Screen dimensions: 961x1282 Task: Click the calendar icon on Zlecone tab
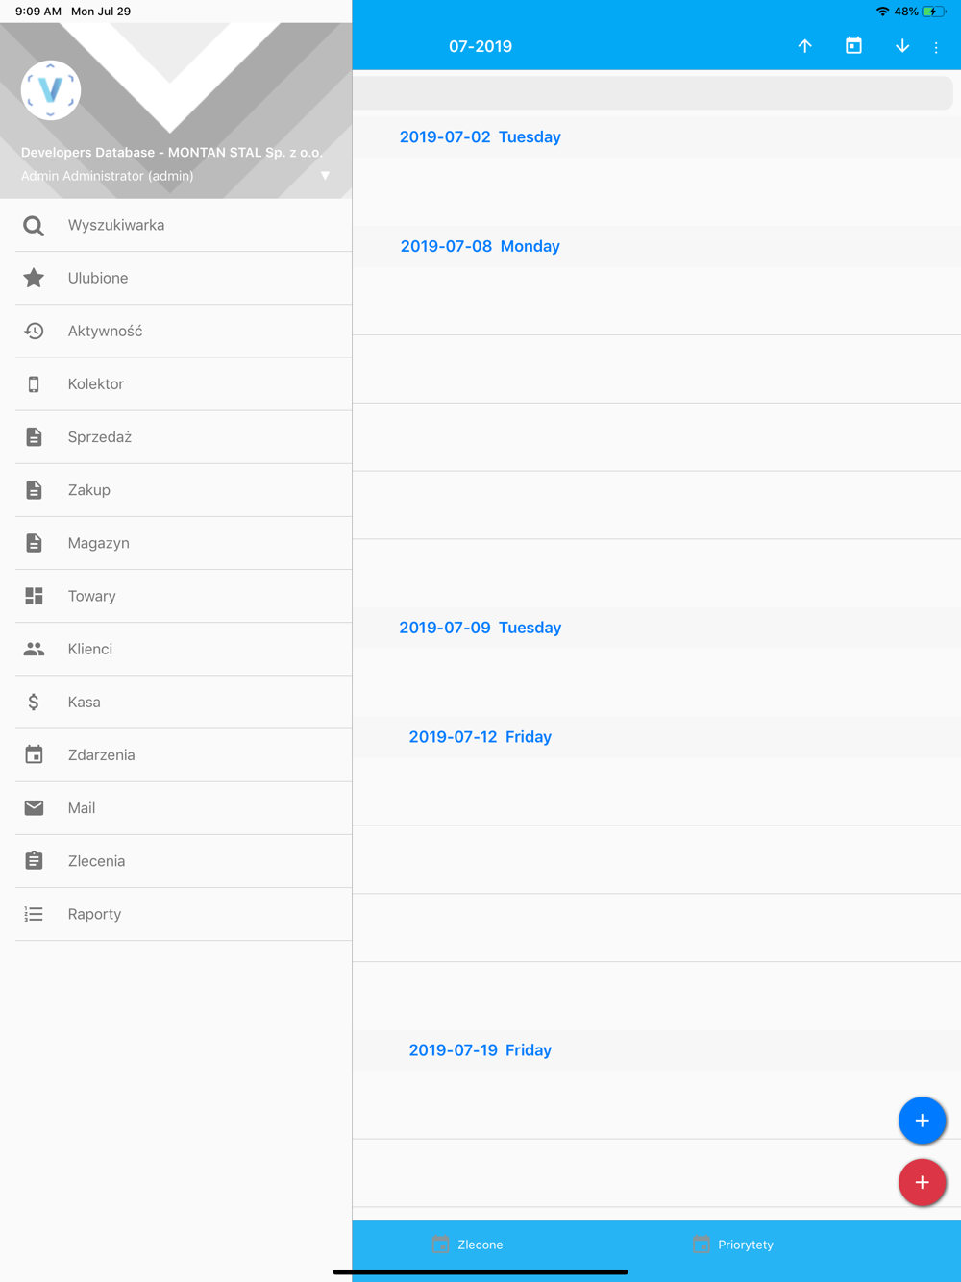(x=440, y=1245)
